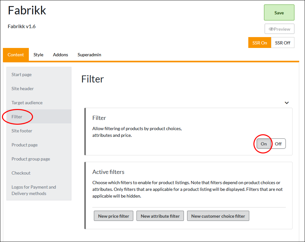Select Site header in sidebar
Screen dimensions: 305x242
point(22,89)
